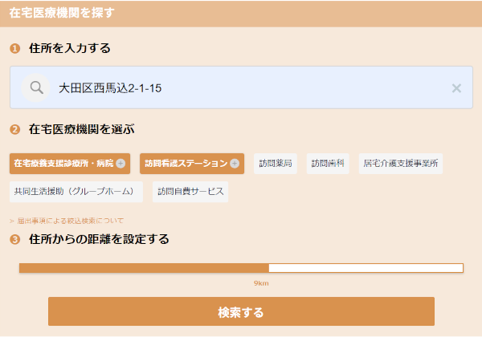
Task: Click the magnifying glass search icon
Action: 35,87
